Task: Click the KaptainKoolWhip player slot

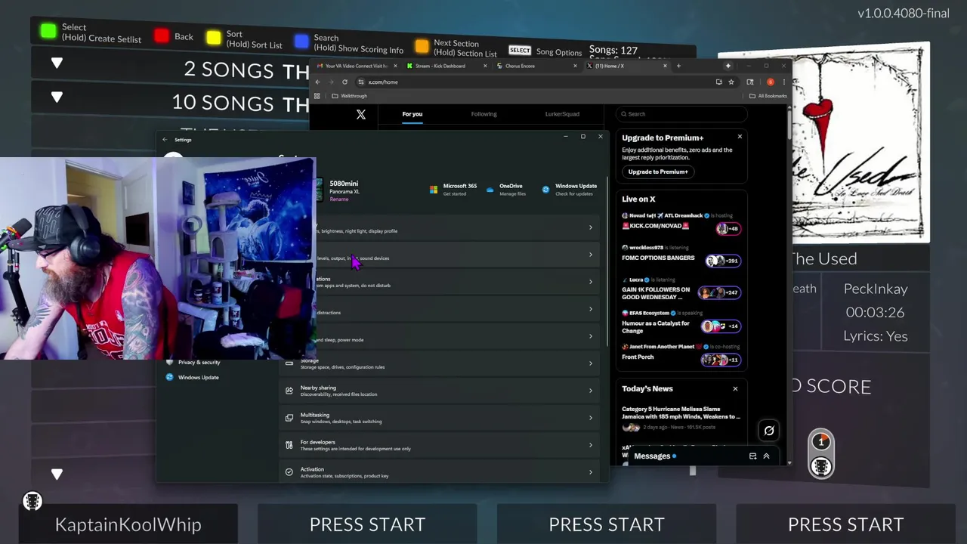Action: pos(128,524)
